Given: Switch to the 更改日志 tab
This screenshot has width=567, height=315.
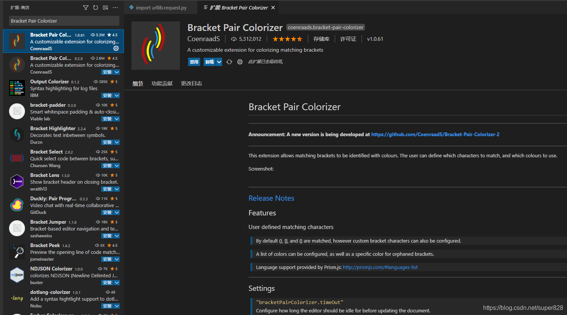Looking at the screenshot, I should click(x=191, y=83).
